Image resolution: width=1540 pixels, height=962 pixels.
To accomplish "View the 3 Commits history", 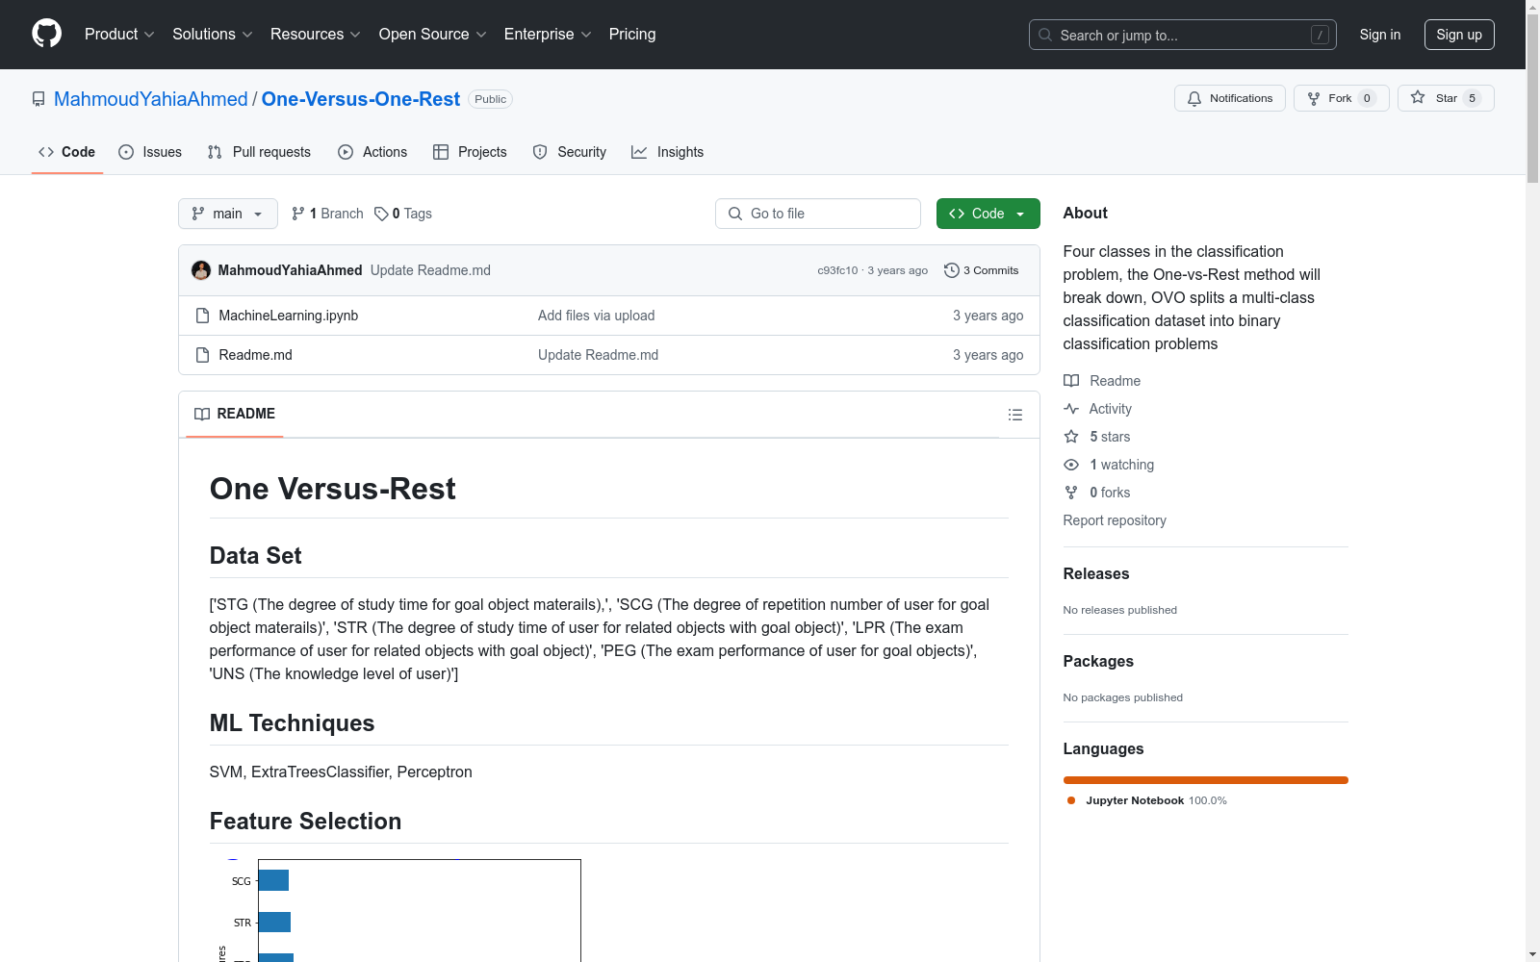I will click(x=982, y=270).
